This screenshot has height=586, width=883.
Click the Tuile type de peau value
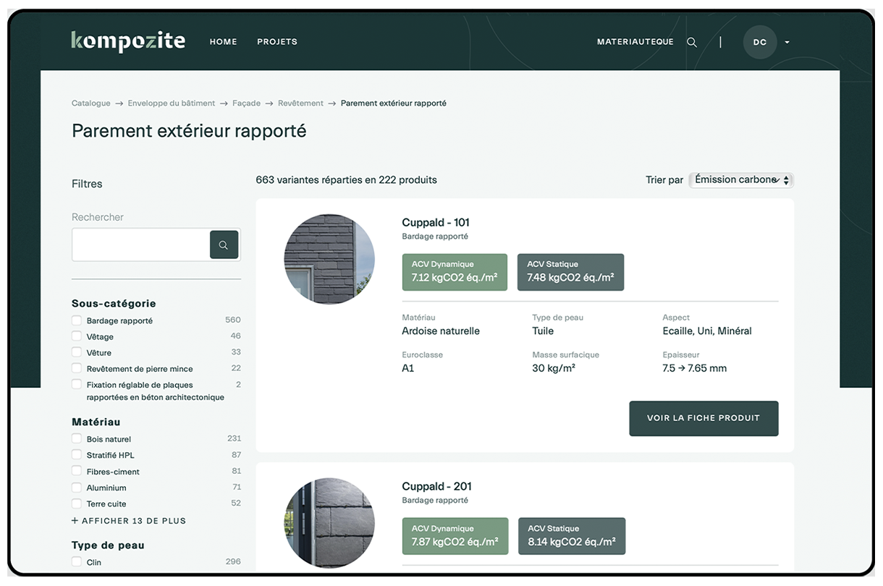(543, 331)
